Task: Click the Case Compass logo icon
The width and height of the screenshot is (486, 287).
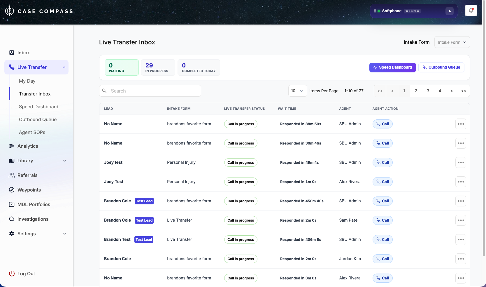Action: click(x=9, y=11)
